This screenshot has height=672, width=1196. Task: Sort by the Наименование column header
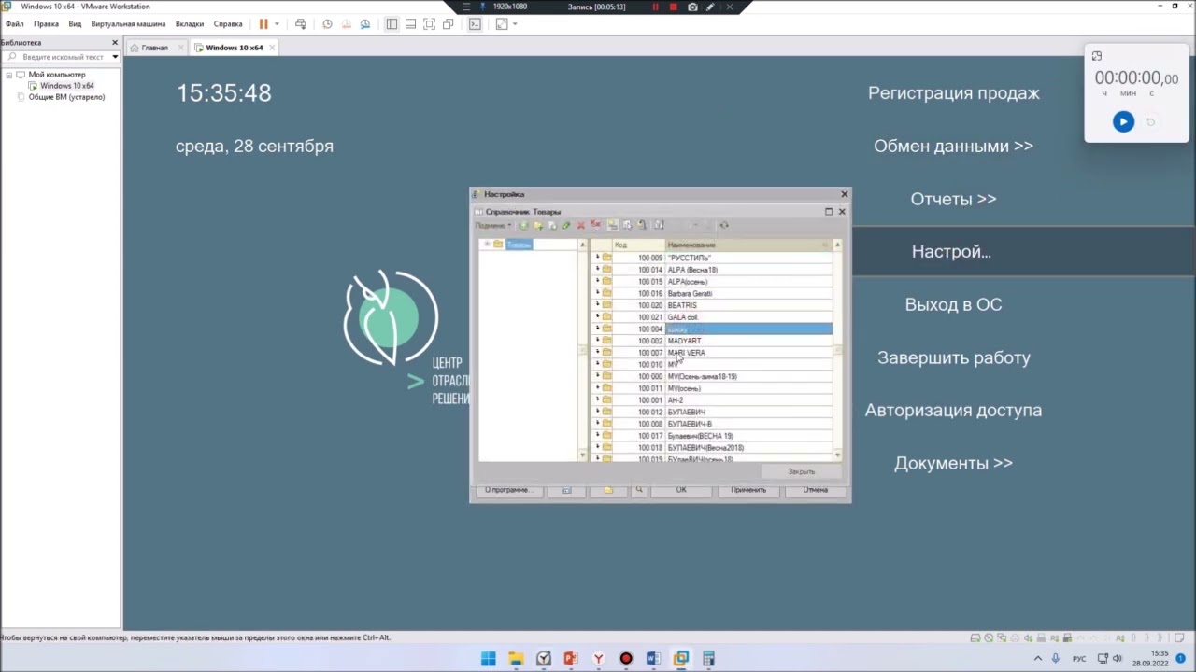(x=747, y=245)
